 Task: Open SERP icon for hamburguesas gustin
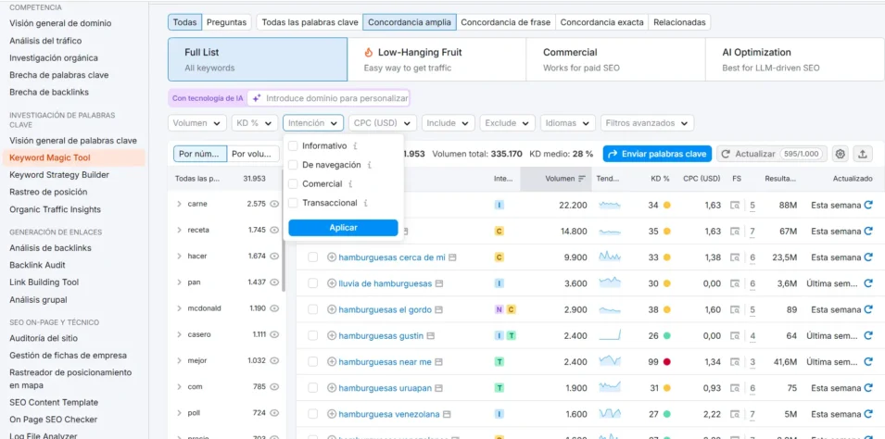[x=431, y=336]
